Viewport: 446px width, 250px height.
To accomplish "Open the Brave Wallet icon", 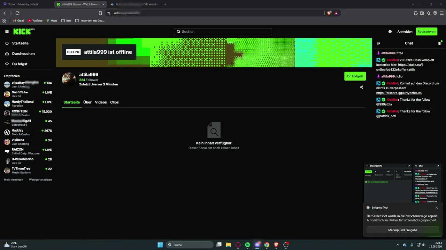I will [x=422, y=13].
